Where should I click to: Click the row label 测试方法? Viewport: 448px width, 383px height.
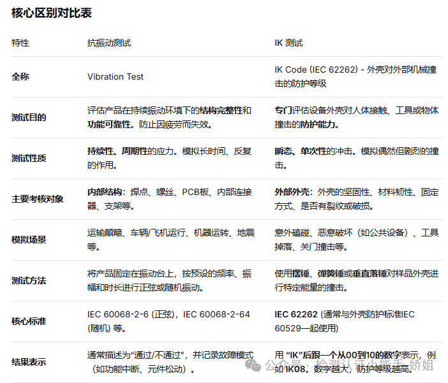(29, 281)
